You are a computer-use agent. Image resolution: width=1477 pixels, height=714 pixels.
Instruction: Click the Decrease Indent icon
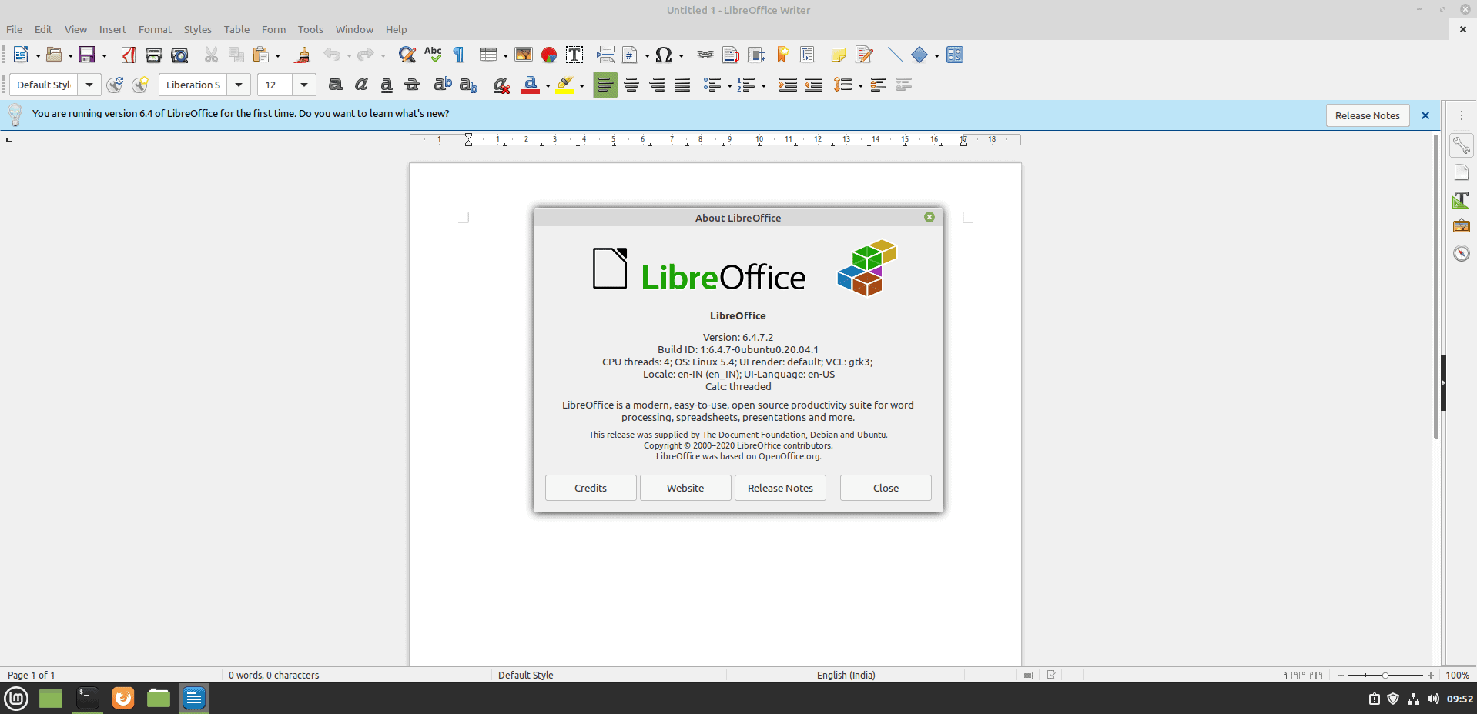click(813, 85)
